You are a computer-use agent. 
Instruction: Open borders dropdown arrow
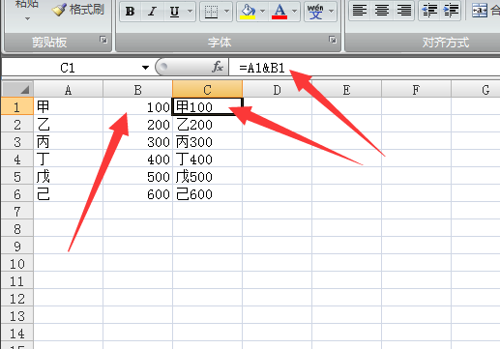[226, 12]
